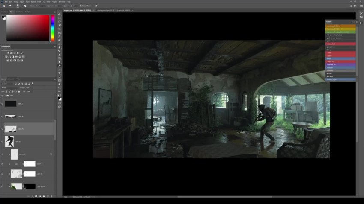The width and height of the screenshot is (364, 204).
Task: Select the Horizontal Type tool
Action: pos(60,73)
